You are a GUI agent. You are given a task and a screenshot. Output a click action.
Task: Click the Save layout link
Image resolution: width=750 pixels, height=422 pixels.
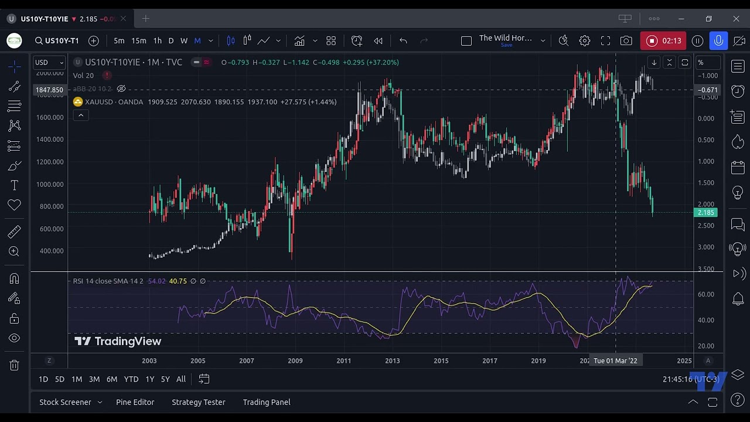(506, 45)
